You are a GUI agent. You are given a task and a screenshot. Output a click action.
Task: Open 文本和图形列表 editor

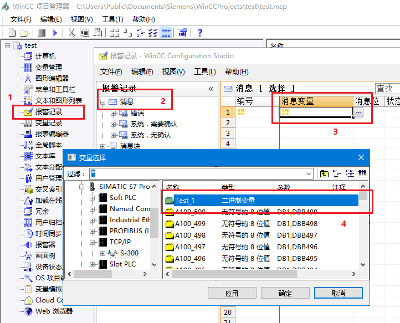pyautogui.click(x=58, y=101)
